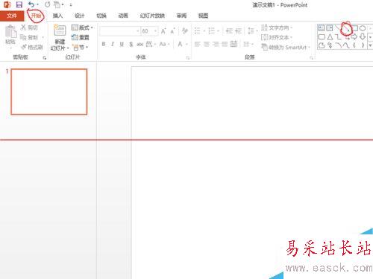Image resolution: width=373 pixels, height=279 pixels.
Task: Click 转换为 SmartArt button
Action: tap(286, 47)
